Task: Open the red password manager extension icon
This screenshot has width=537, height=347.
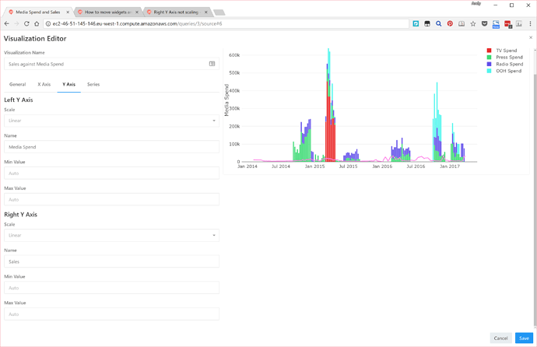Action: (x=507, y=24)
